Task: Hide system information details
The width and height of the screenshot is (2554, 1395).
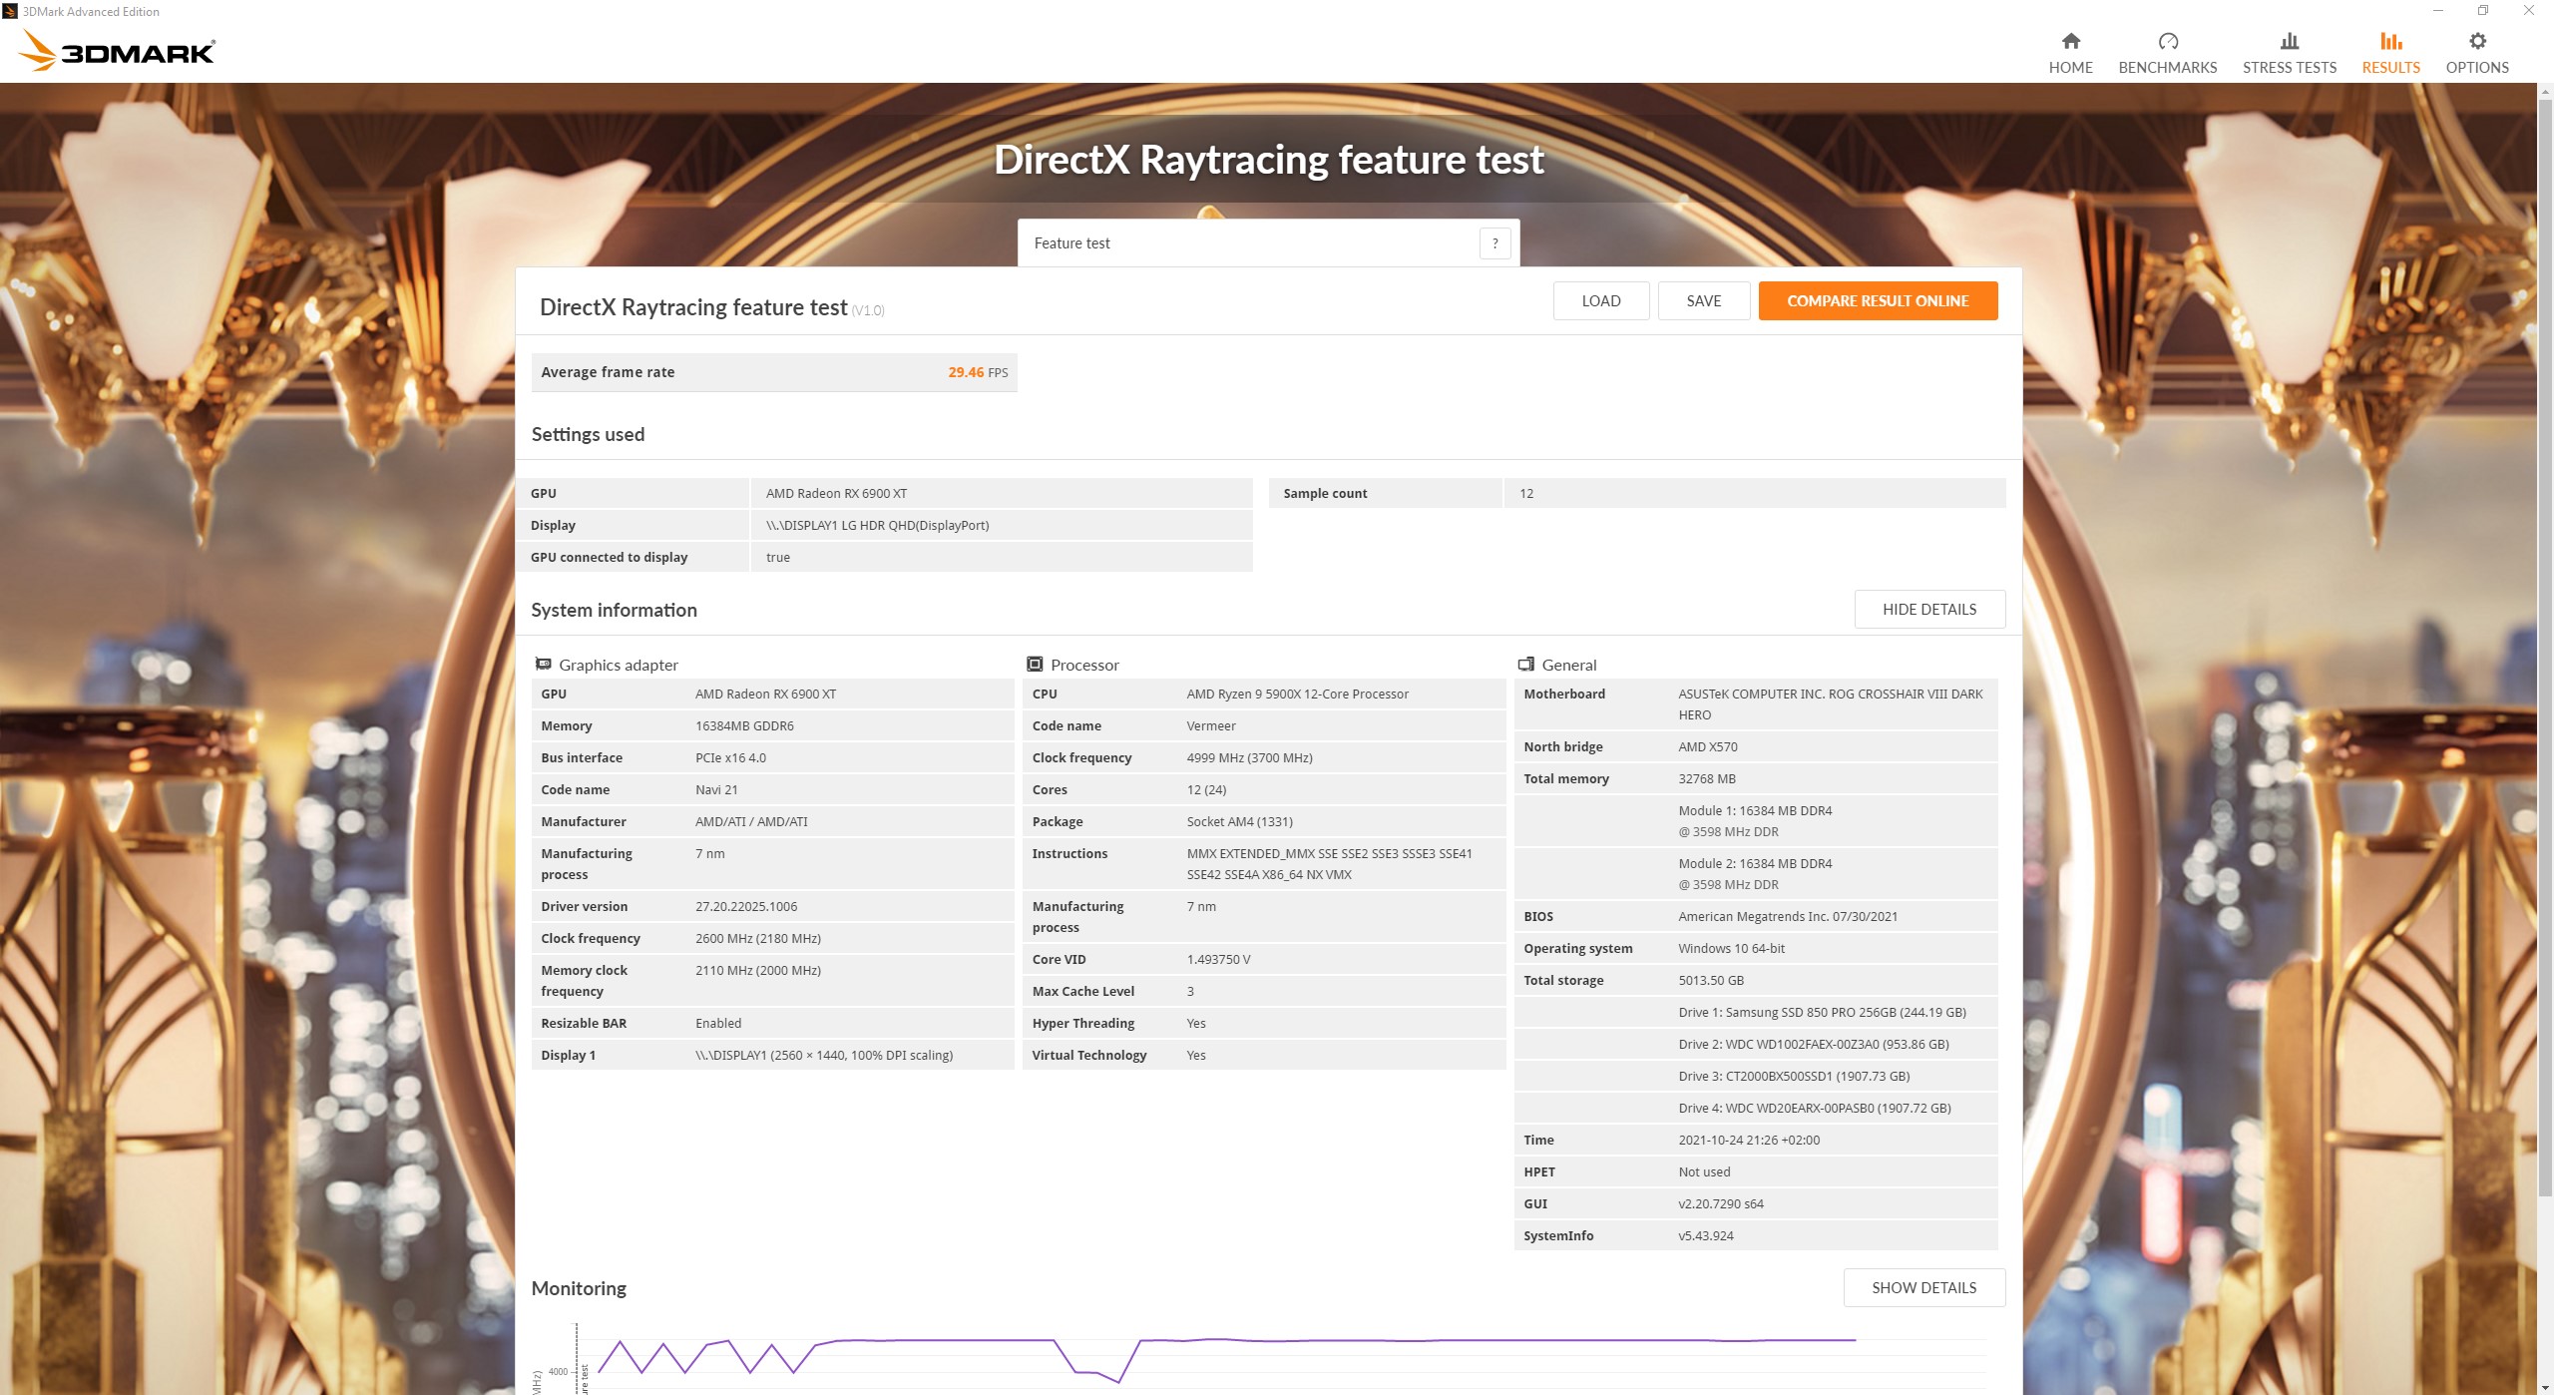Action: (1928, 609)
